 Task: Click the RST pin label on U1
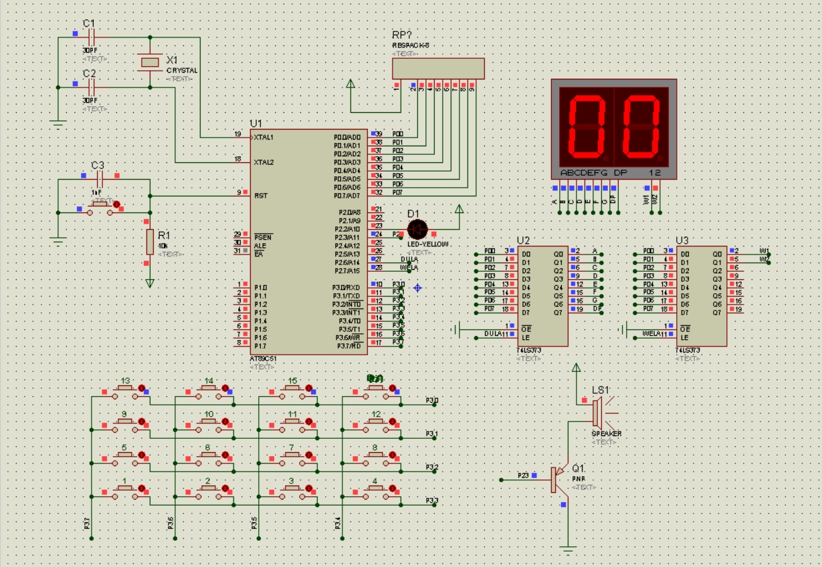coord(261,195)
